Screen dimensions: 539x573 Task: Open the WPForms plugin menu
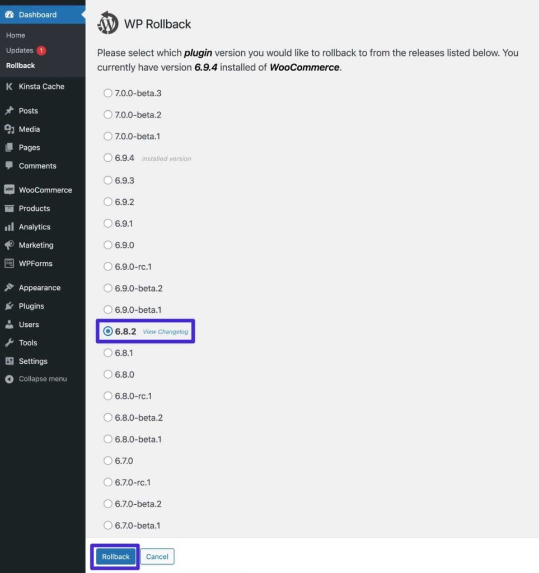pyautogui.click(x=35, y=264)
